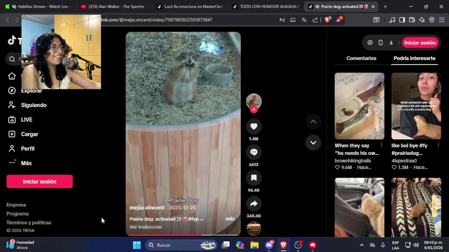Open TikTok sidebar search icon
The width and height of the screenshot is (449, 252).
[x=12, y=59]
